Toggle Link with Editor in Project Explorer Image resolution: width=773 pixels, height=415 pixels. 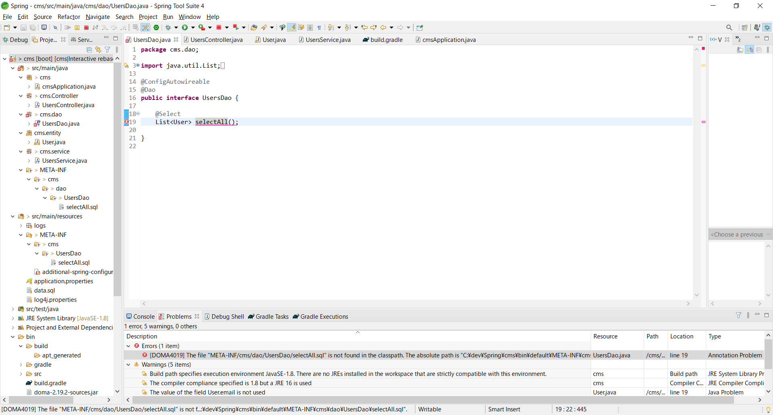pyautogui.click(x=98, y=50)
